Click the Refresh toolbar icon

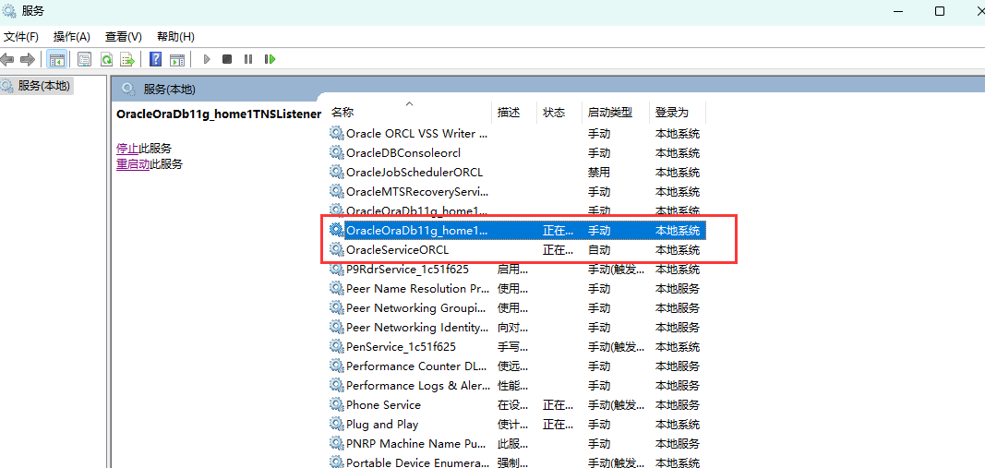pos(106,59)
